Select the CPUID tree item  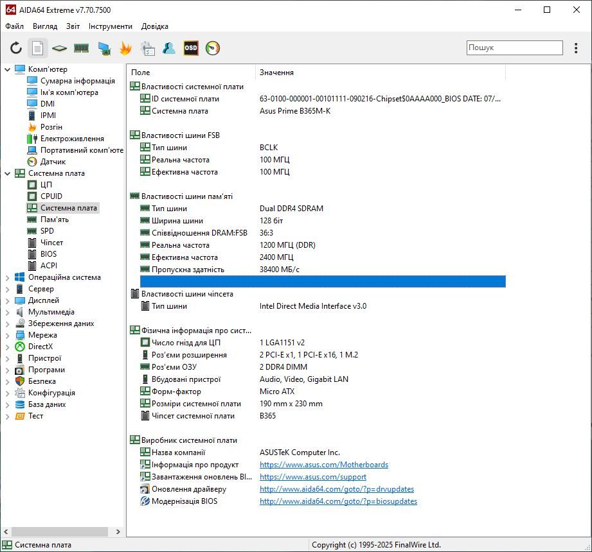(51, 196)
